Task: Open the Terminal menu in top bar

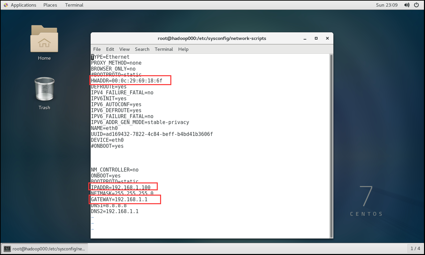Action: point(74,5)
